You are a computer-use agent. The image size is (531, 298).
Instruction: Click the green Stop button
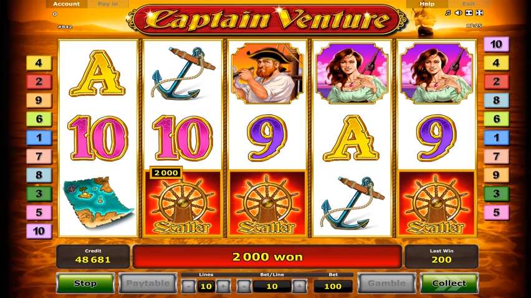(85, 283)
